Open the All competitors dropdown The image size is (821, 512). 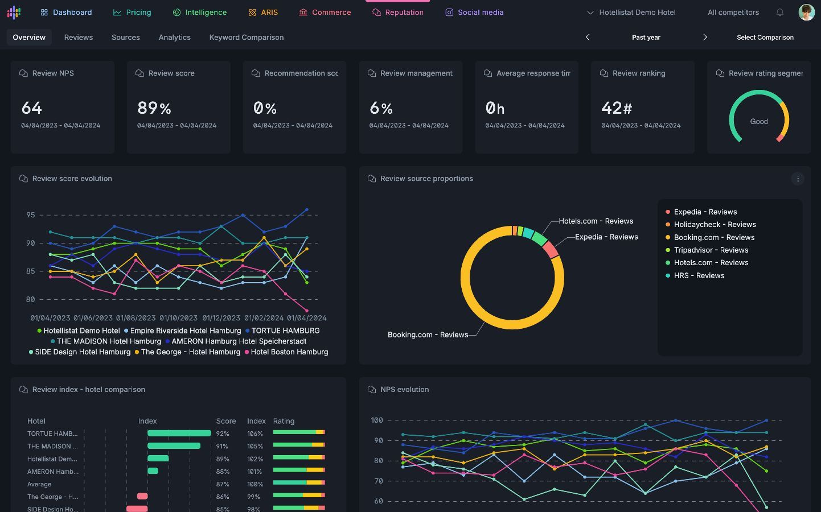click(733, 12)
